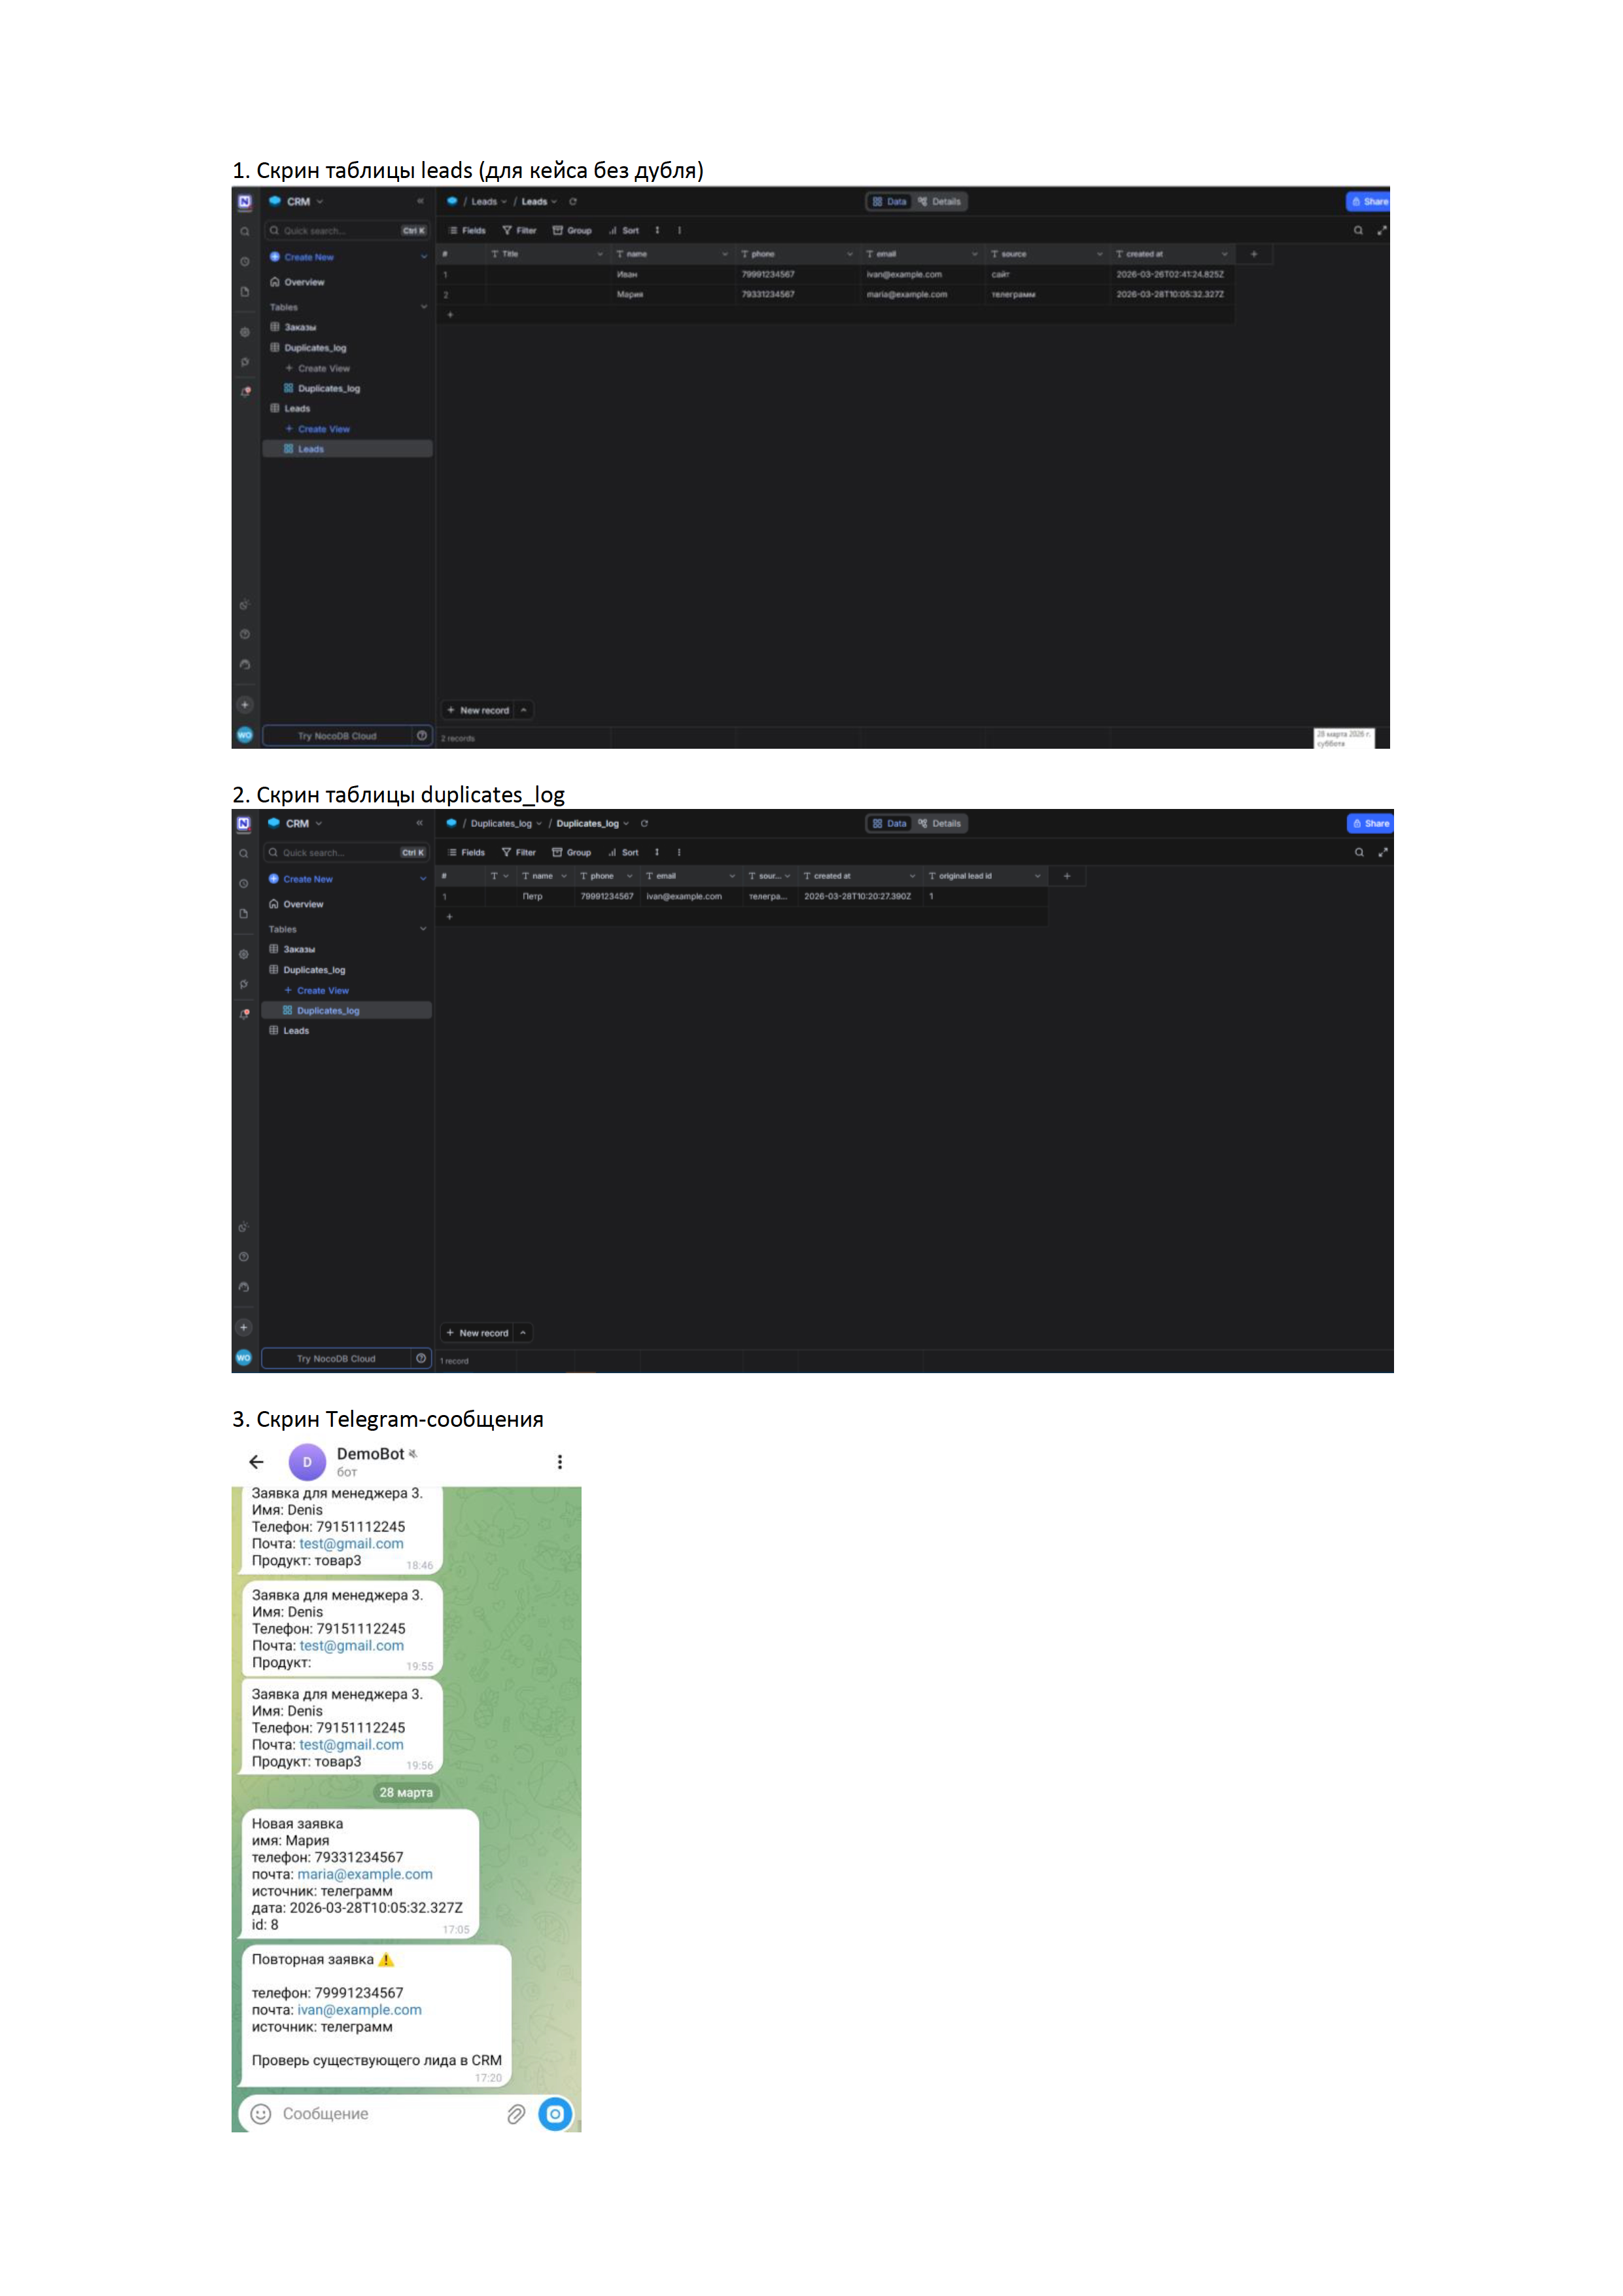
Task: Open Fields in the Leads view toolbar
Action: click(466, 230)
